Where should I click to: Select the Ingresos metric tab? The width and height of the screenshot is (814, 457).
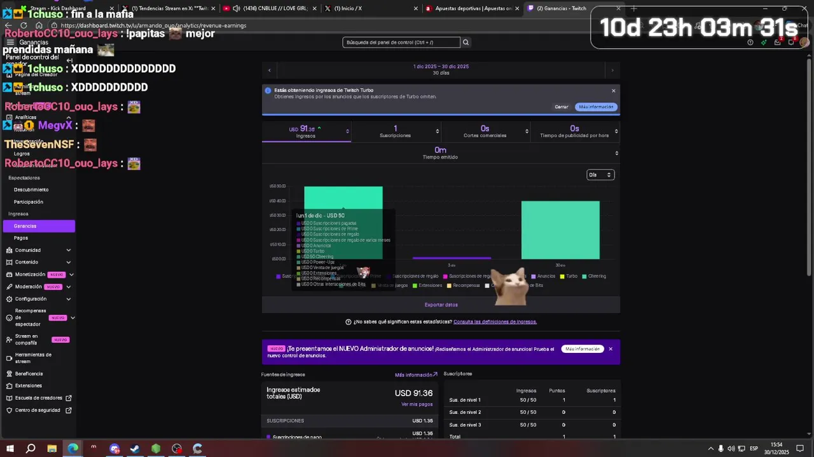click(307, 131)
